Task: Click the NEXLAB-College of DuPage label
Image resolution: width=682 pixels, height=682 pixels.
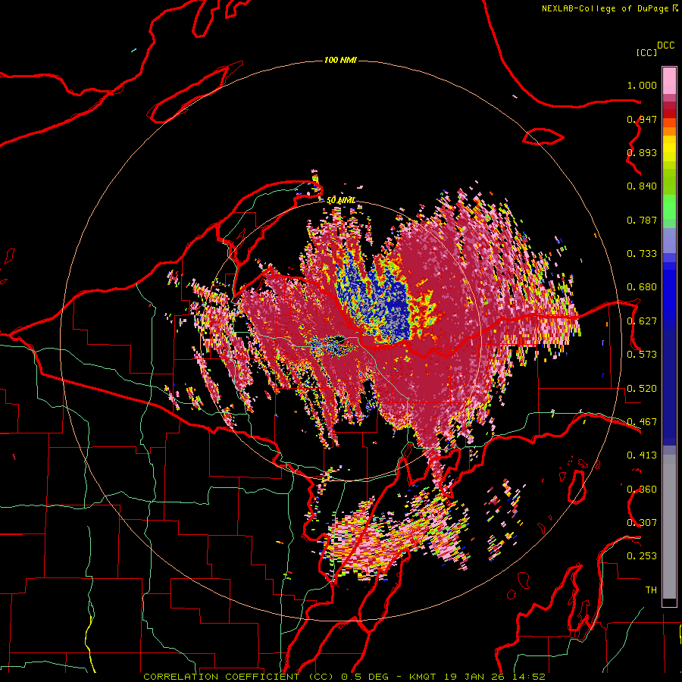Action: click(606, 8)
